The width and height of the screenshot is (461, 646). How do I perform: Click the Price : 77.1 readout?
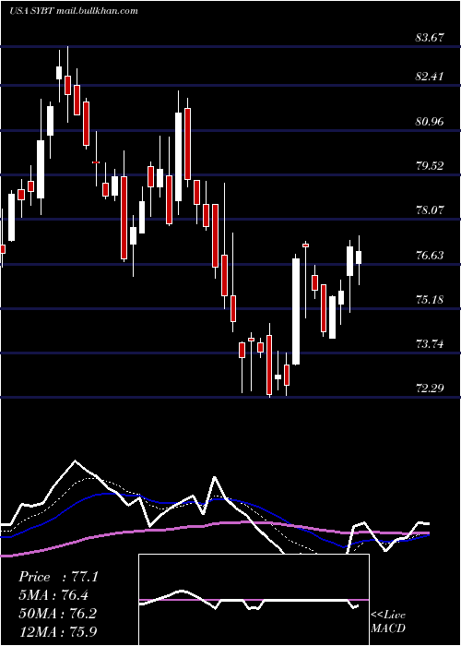58,577
